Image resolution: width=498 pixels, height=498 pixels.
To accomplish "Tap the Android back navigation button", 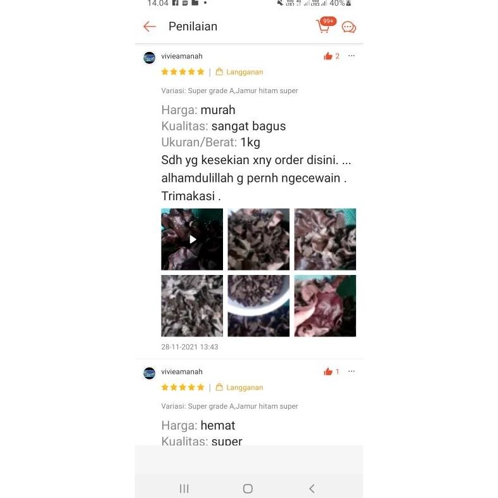I will click(312, 488).
